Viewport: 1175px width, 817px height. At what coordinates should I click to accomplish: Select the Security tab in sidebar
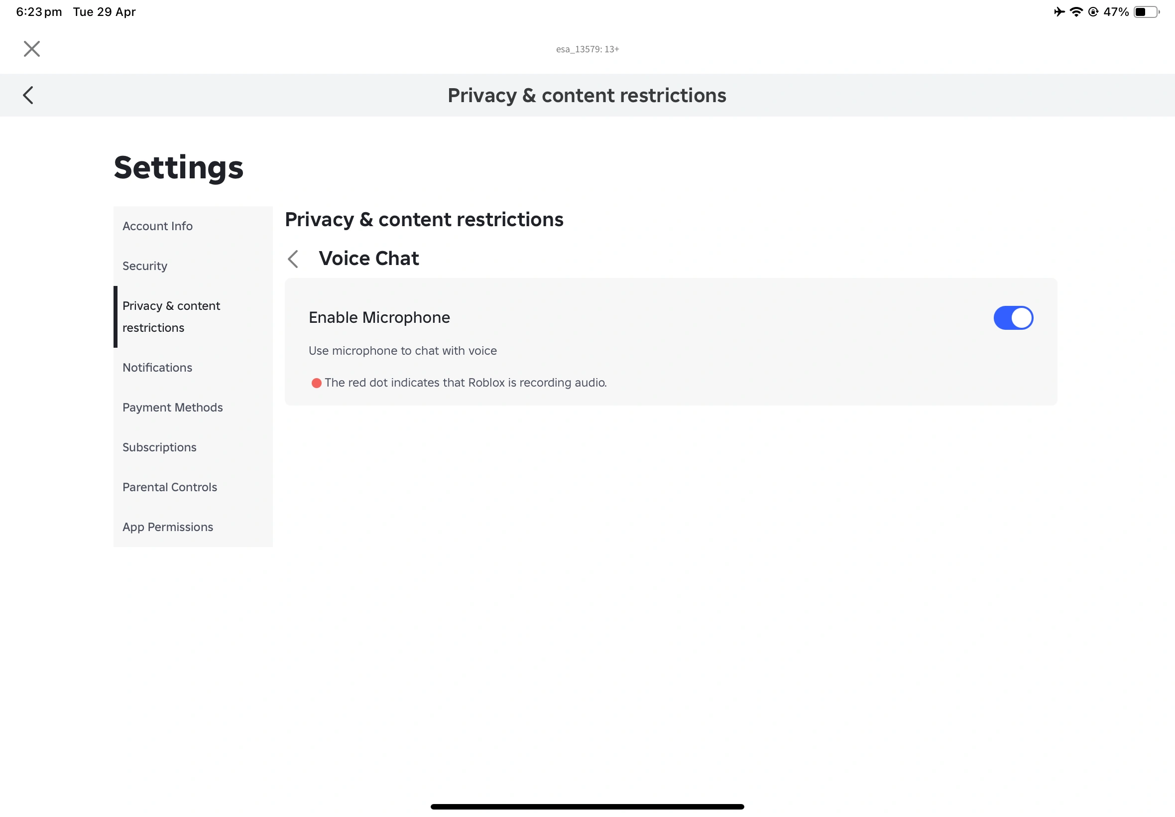[x=145, y=266]
